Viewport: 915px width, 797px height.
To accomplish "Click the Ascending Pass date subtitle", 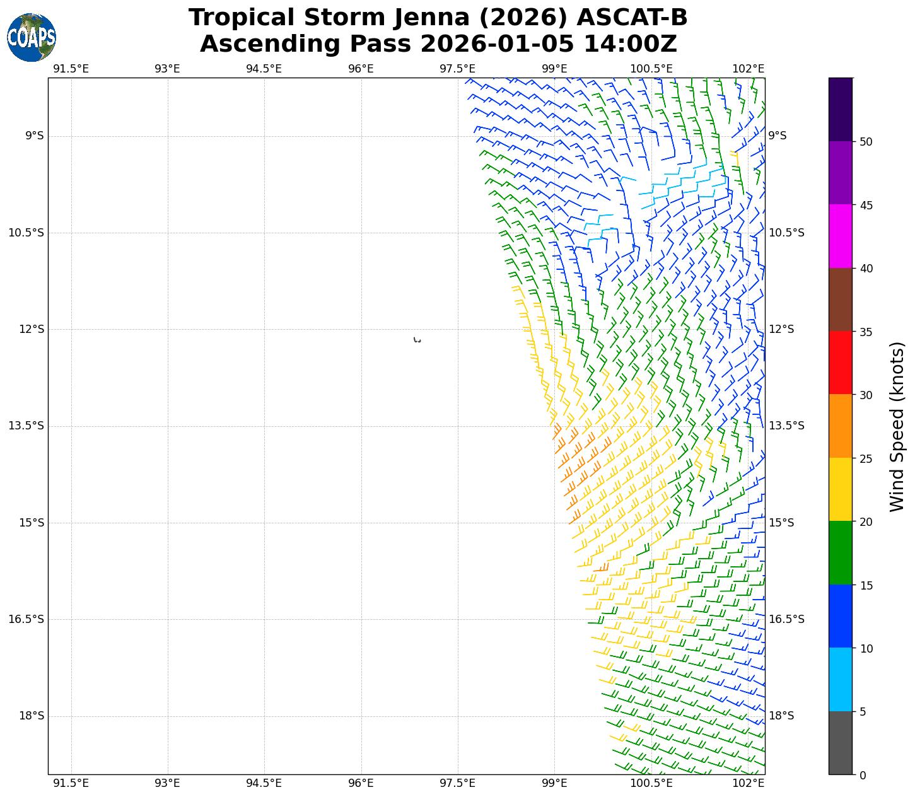I will pyautogui.click(x=438, y=44).
